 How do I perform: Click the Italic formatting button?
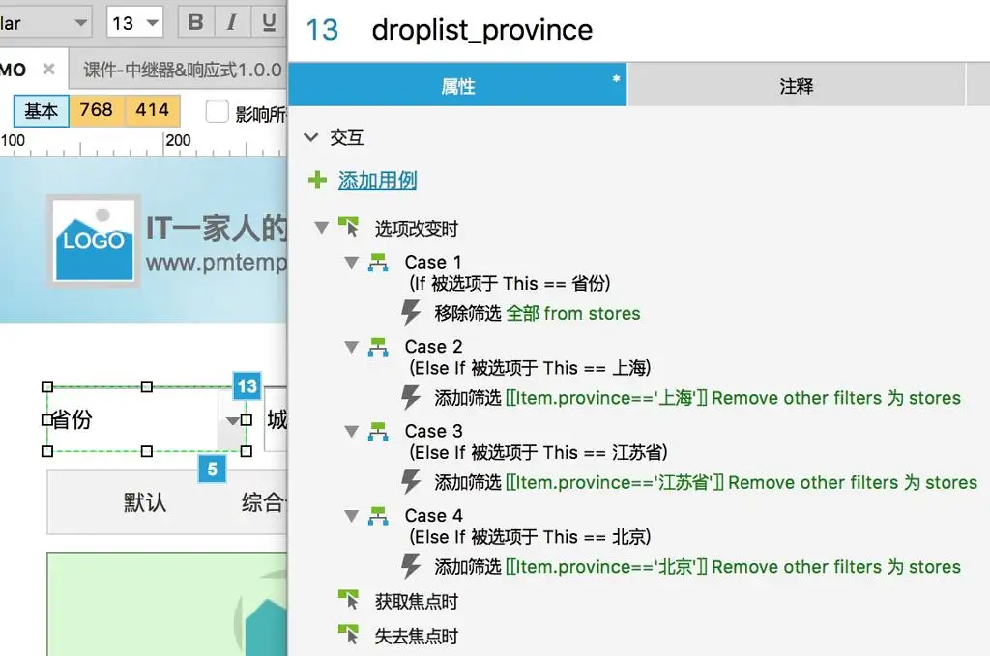click(x=231, y=22)
